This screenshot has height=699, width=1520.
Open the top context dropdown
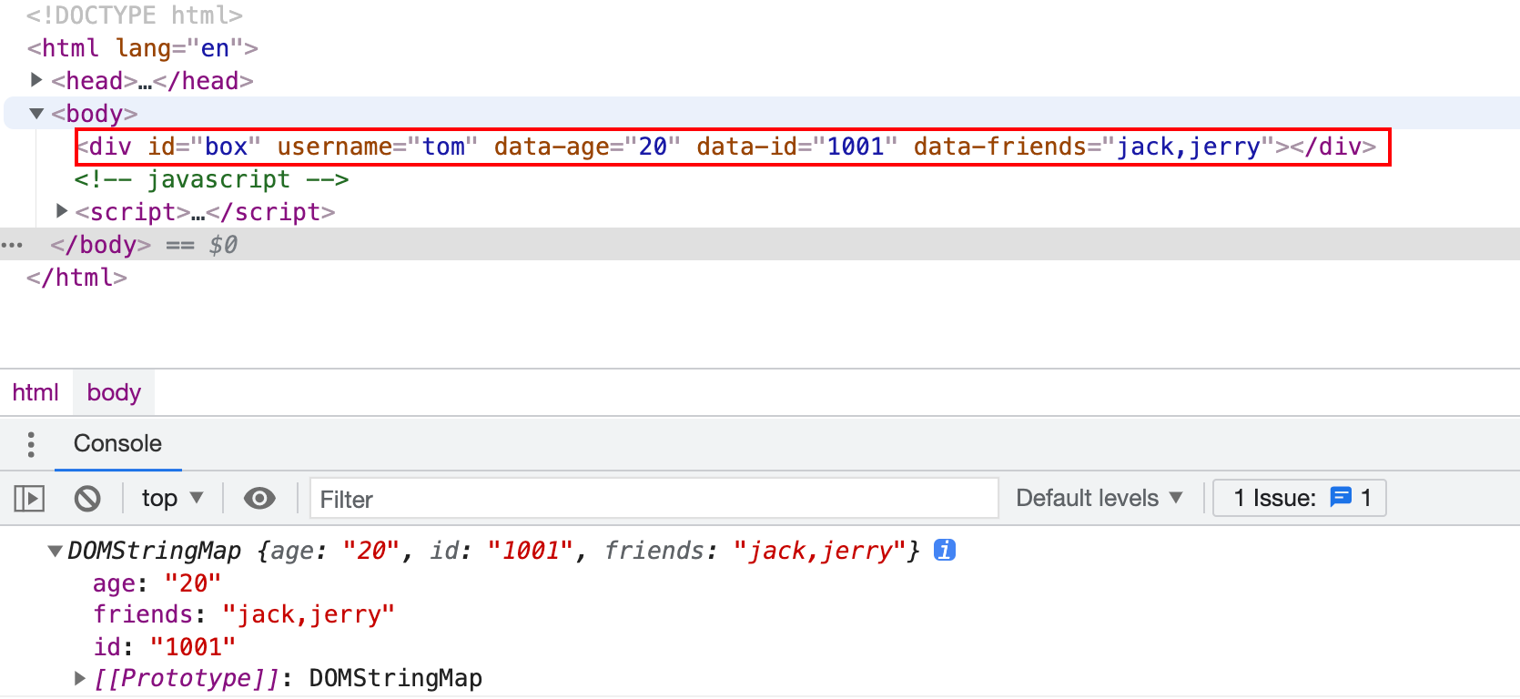click(x=172, y=498)
